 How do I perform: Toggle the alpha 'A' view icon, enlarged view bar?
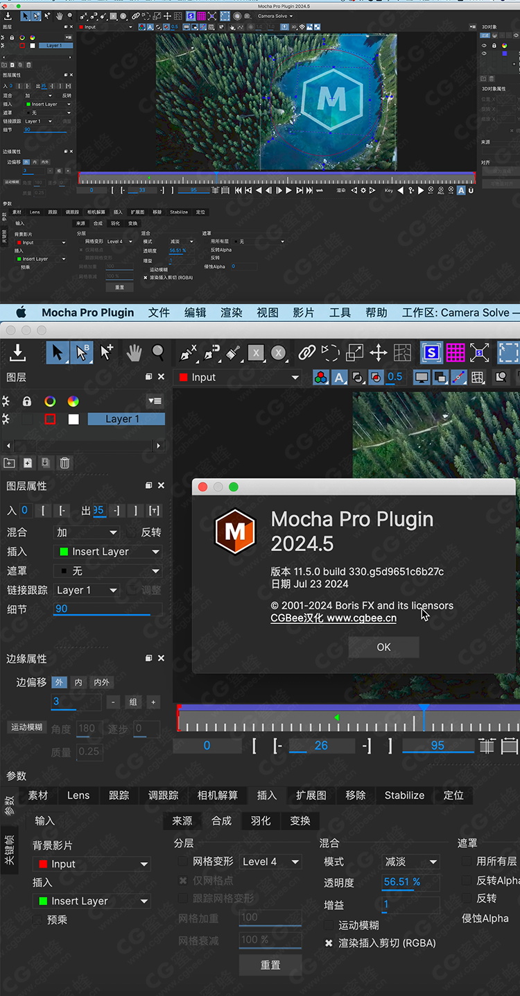[x=339, y=378]
